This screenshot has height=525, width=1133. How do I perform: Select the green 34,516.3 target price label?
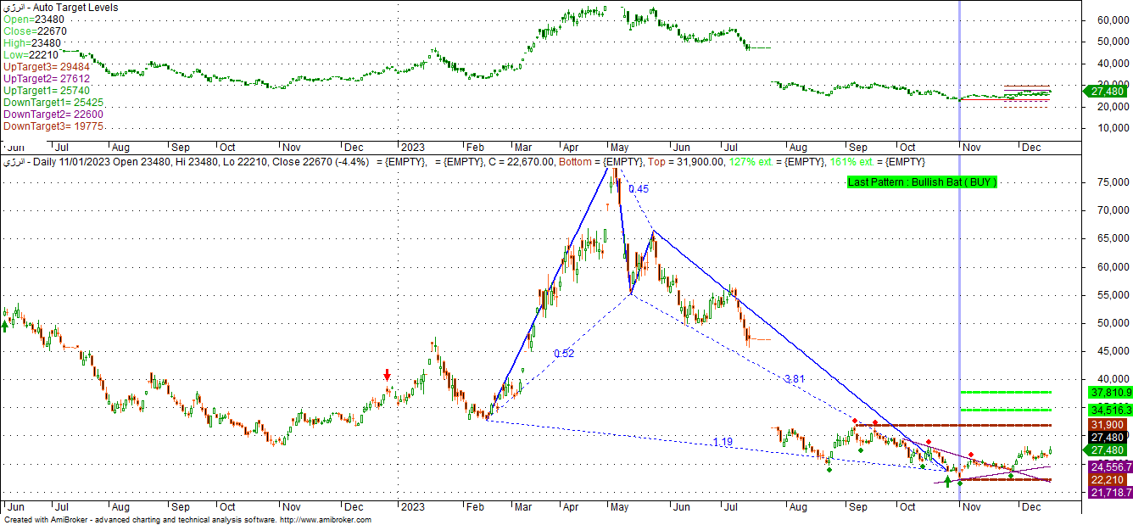(x=1110, y=410)
